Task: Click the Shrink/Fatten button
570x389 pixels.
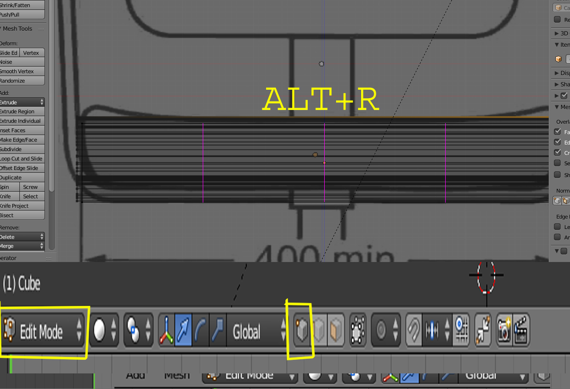Action: coord(22,5)
